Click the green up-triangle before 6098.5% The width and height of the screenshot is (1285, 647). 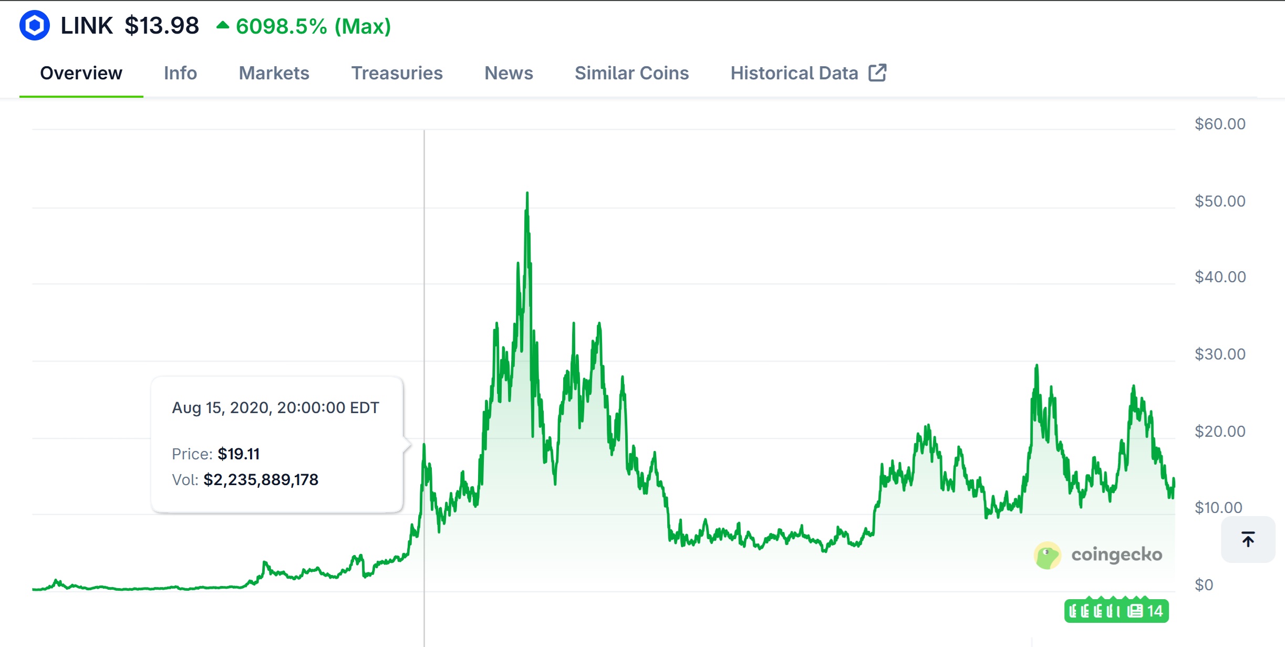223,25
